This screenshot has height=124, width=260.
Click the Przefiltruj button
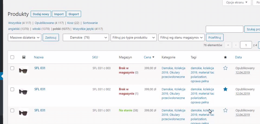[215, 38]
